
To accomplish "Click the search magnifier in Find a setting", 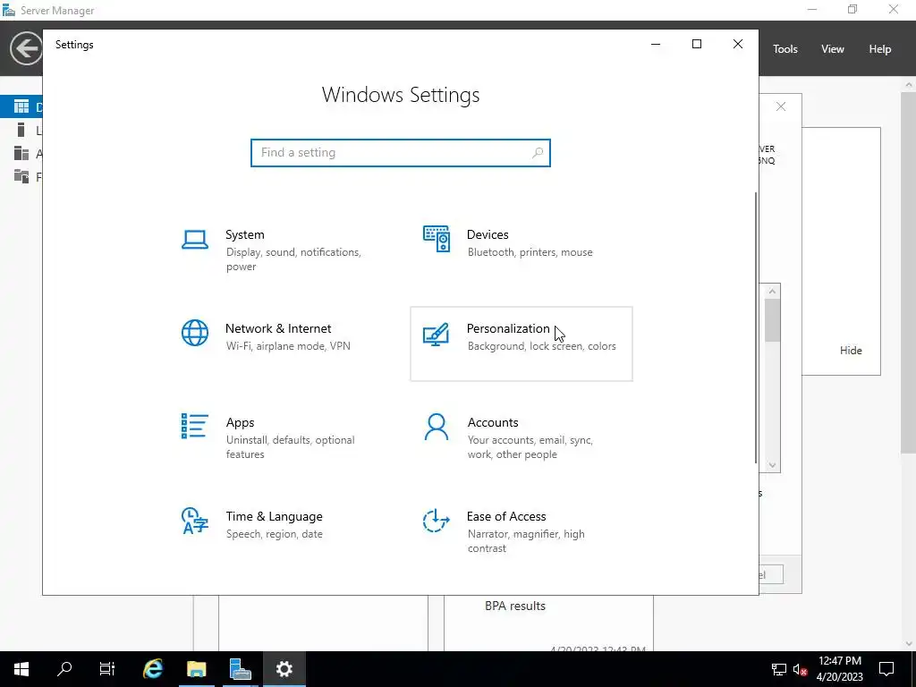I will 538,152.
